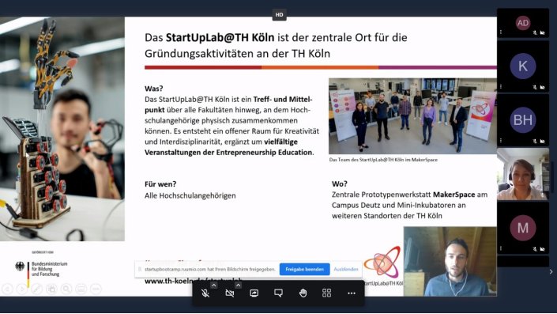Click the camera-off indicator on the BH tile

click(x=543, y=141)
